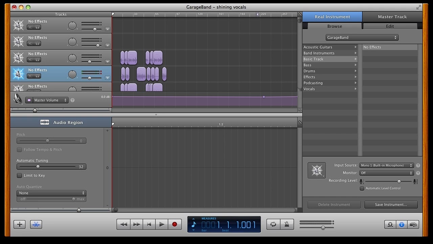The height and width of the screenshot is (244, 433).
Task: Open the GarageBand instrument library dropdown
Action: [362, 38]
